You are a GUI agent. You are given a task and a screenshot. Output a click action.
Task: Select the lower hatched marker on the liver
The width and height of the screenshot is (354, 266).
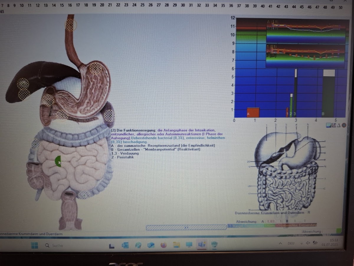[24, 94]
